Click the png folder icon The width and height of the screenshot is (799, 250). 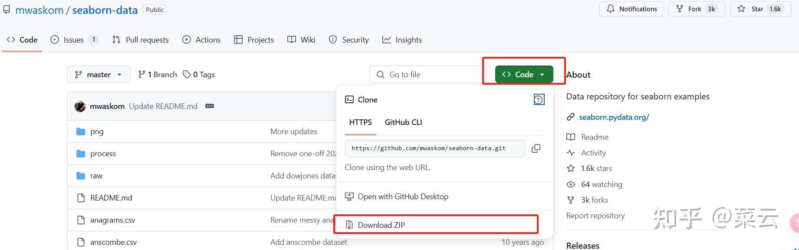(81, 132)
